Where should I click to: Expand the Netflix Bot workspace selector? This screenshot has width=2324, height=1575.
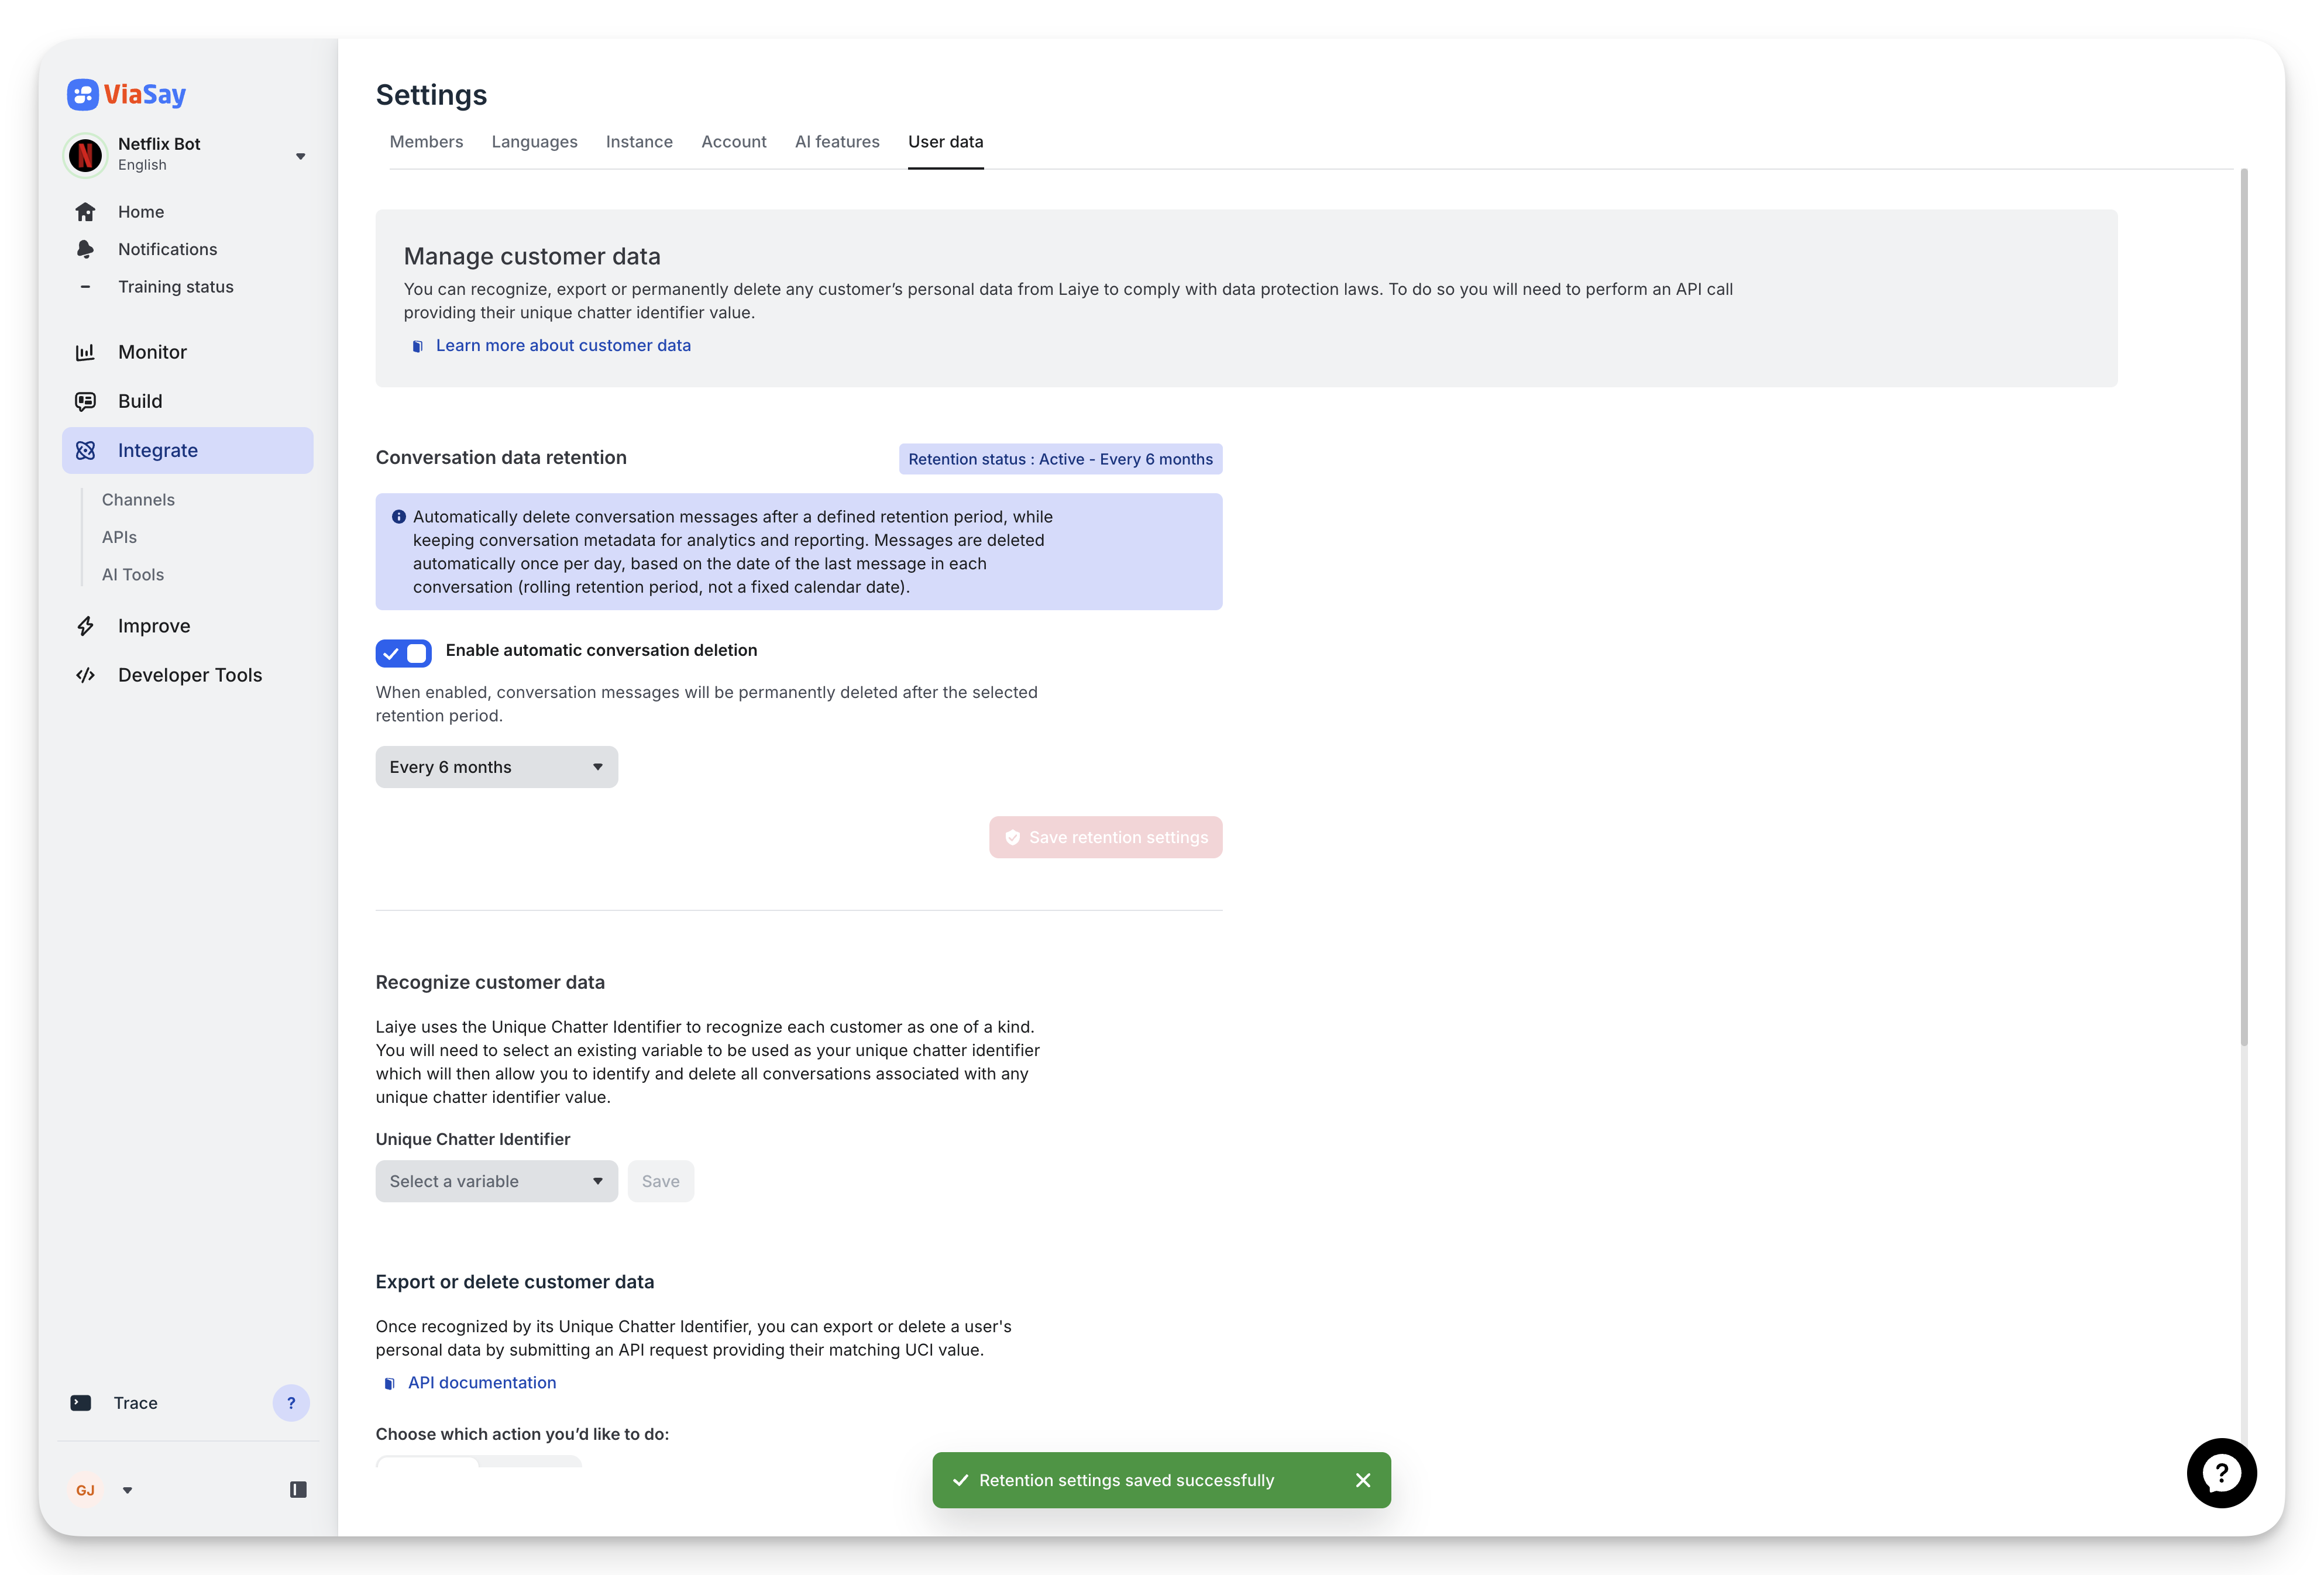point(300,156)
